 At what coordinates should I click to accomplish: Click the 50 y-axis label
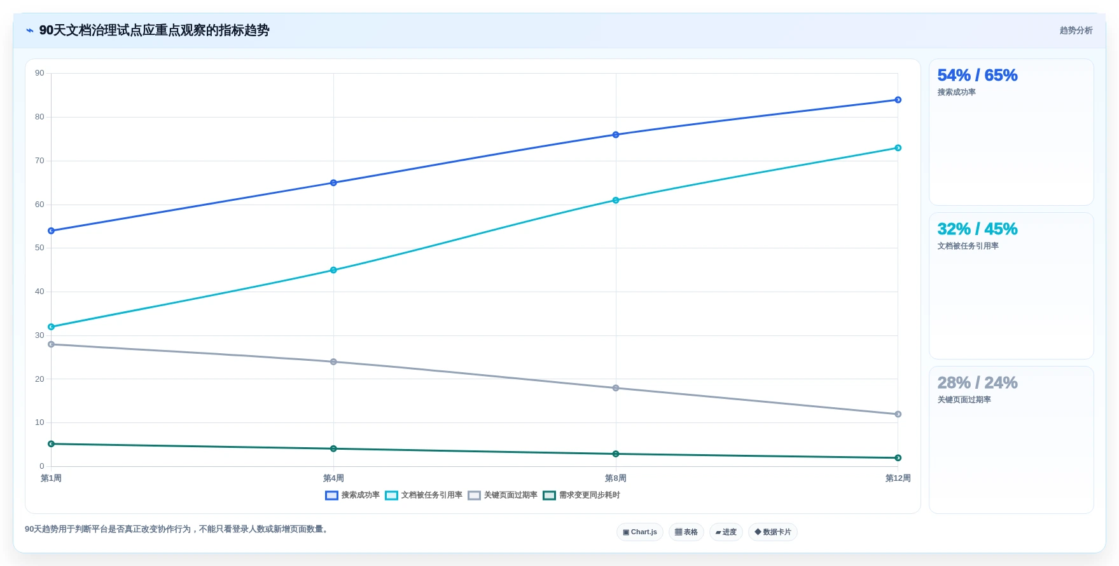coord(39,248)
